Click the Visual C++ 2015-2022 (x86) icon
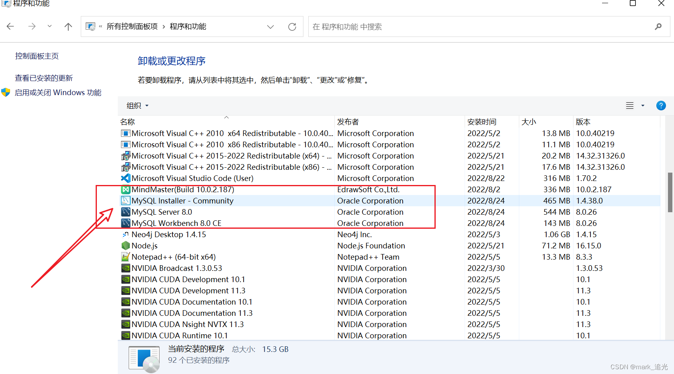Viewport: 674px width, 374px height. 126,167
